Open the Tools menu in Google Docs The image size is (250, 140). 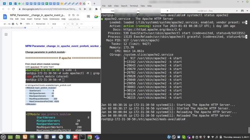[45, 19]
